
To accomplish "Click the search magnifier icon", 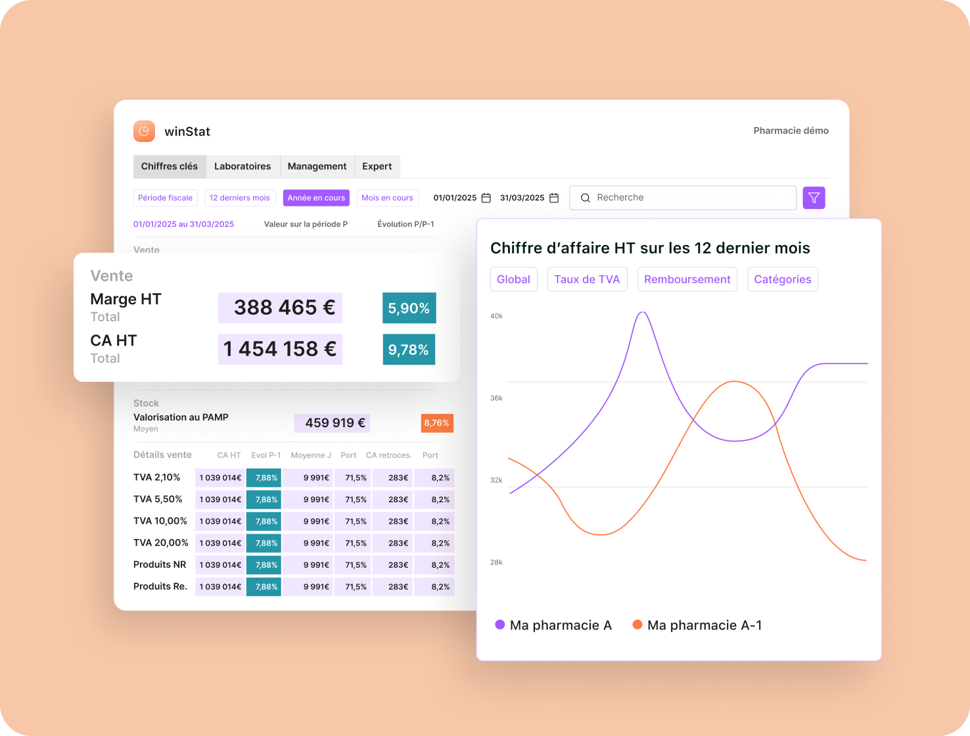I will [585, 198].
